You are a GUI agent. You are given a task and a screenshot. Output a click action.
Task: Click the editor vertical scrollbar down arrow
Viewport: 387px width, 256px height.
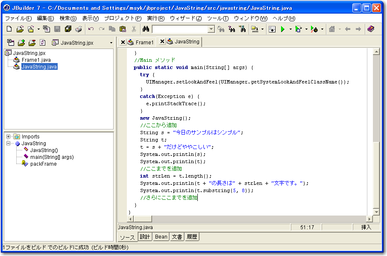click(x=376, y=212)
